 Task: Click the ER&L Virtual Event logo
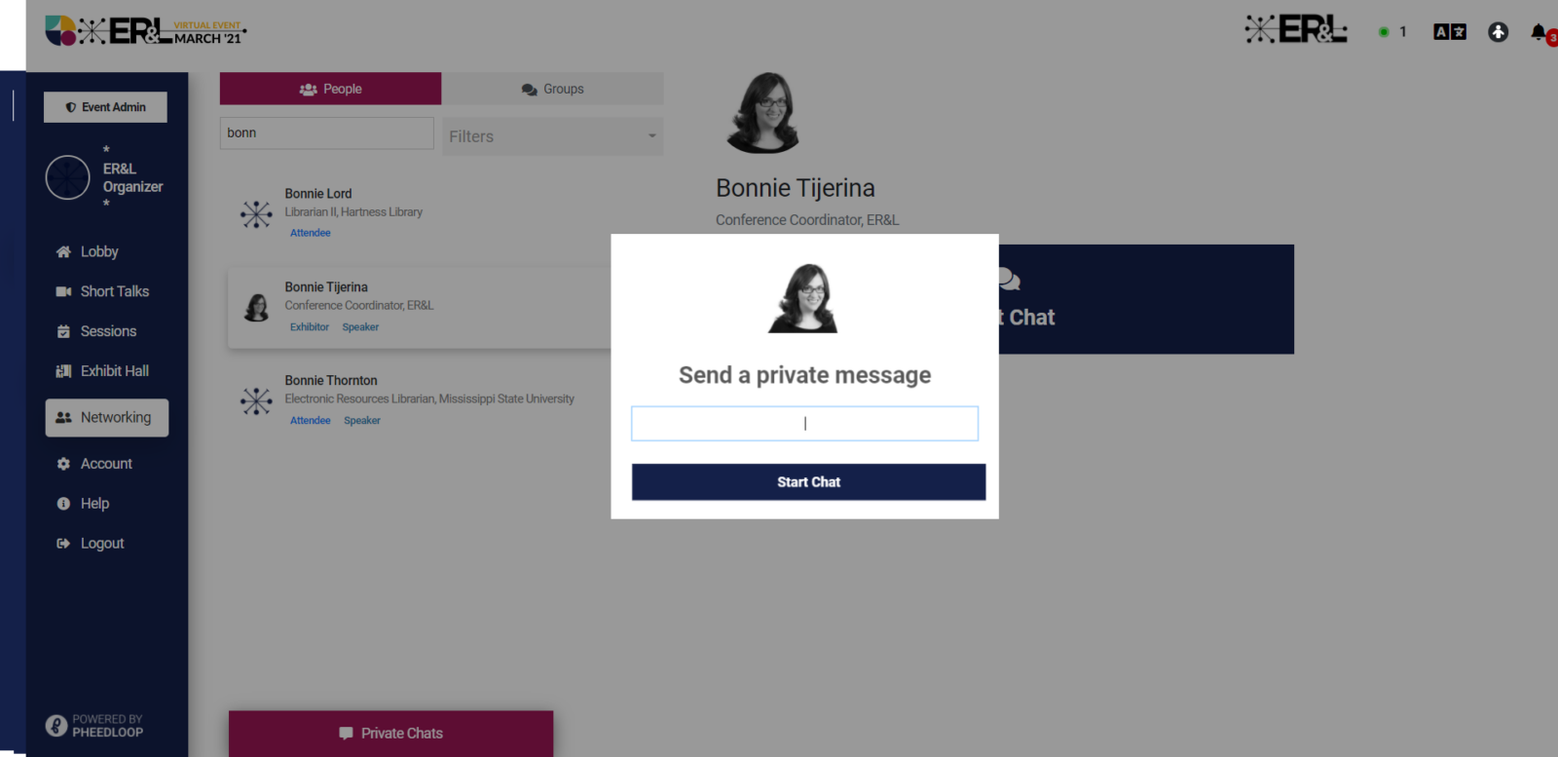(146, 31)
